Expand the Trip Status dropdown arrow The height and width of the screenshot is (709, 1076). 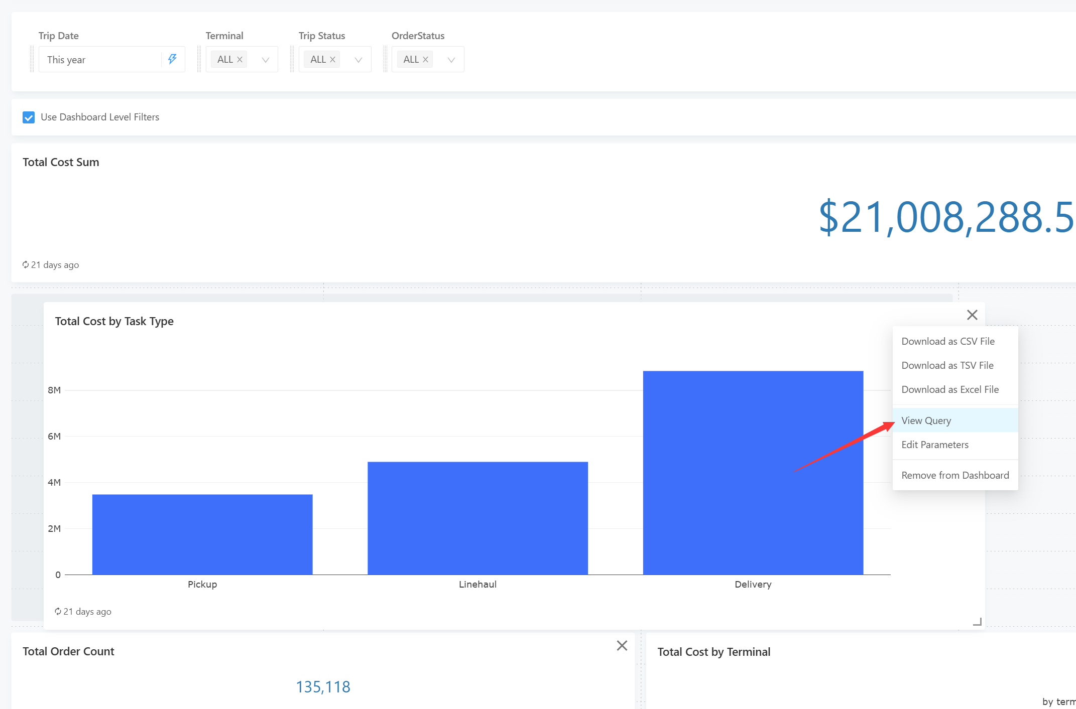pos(358,60)
